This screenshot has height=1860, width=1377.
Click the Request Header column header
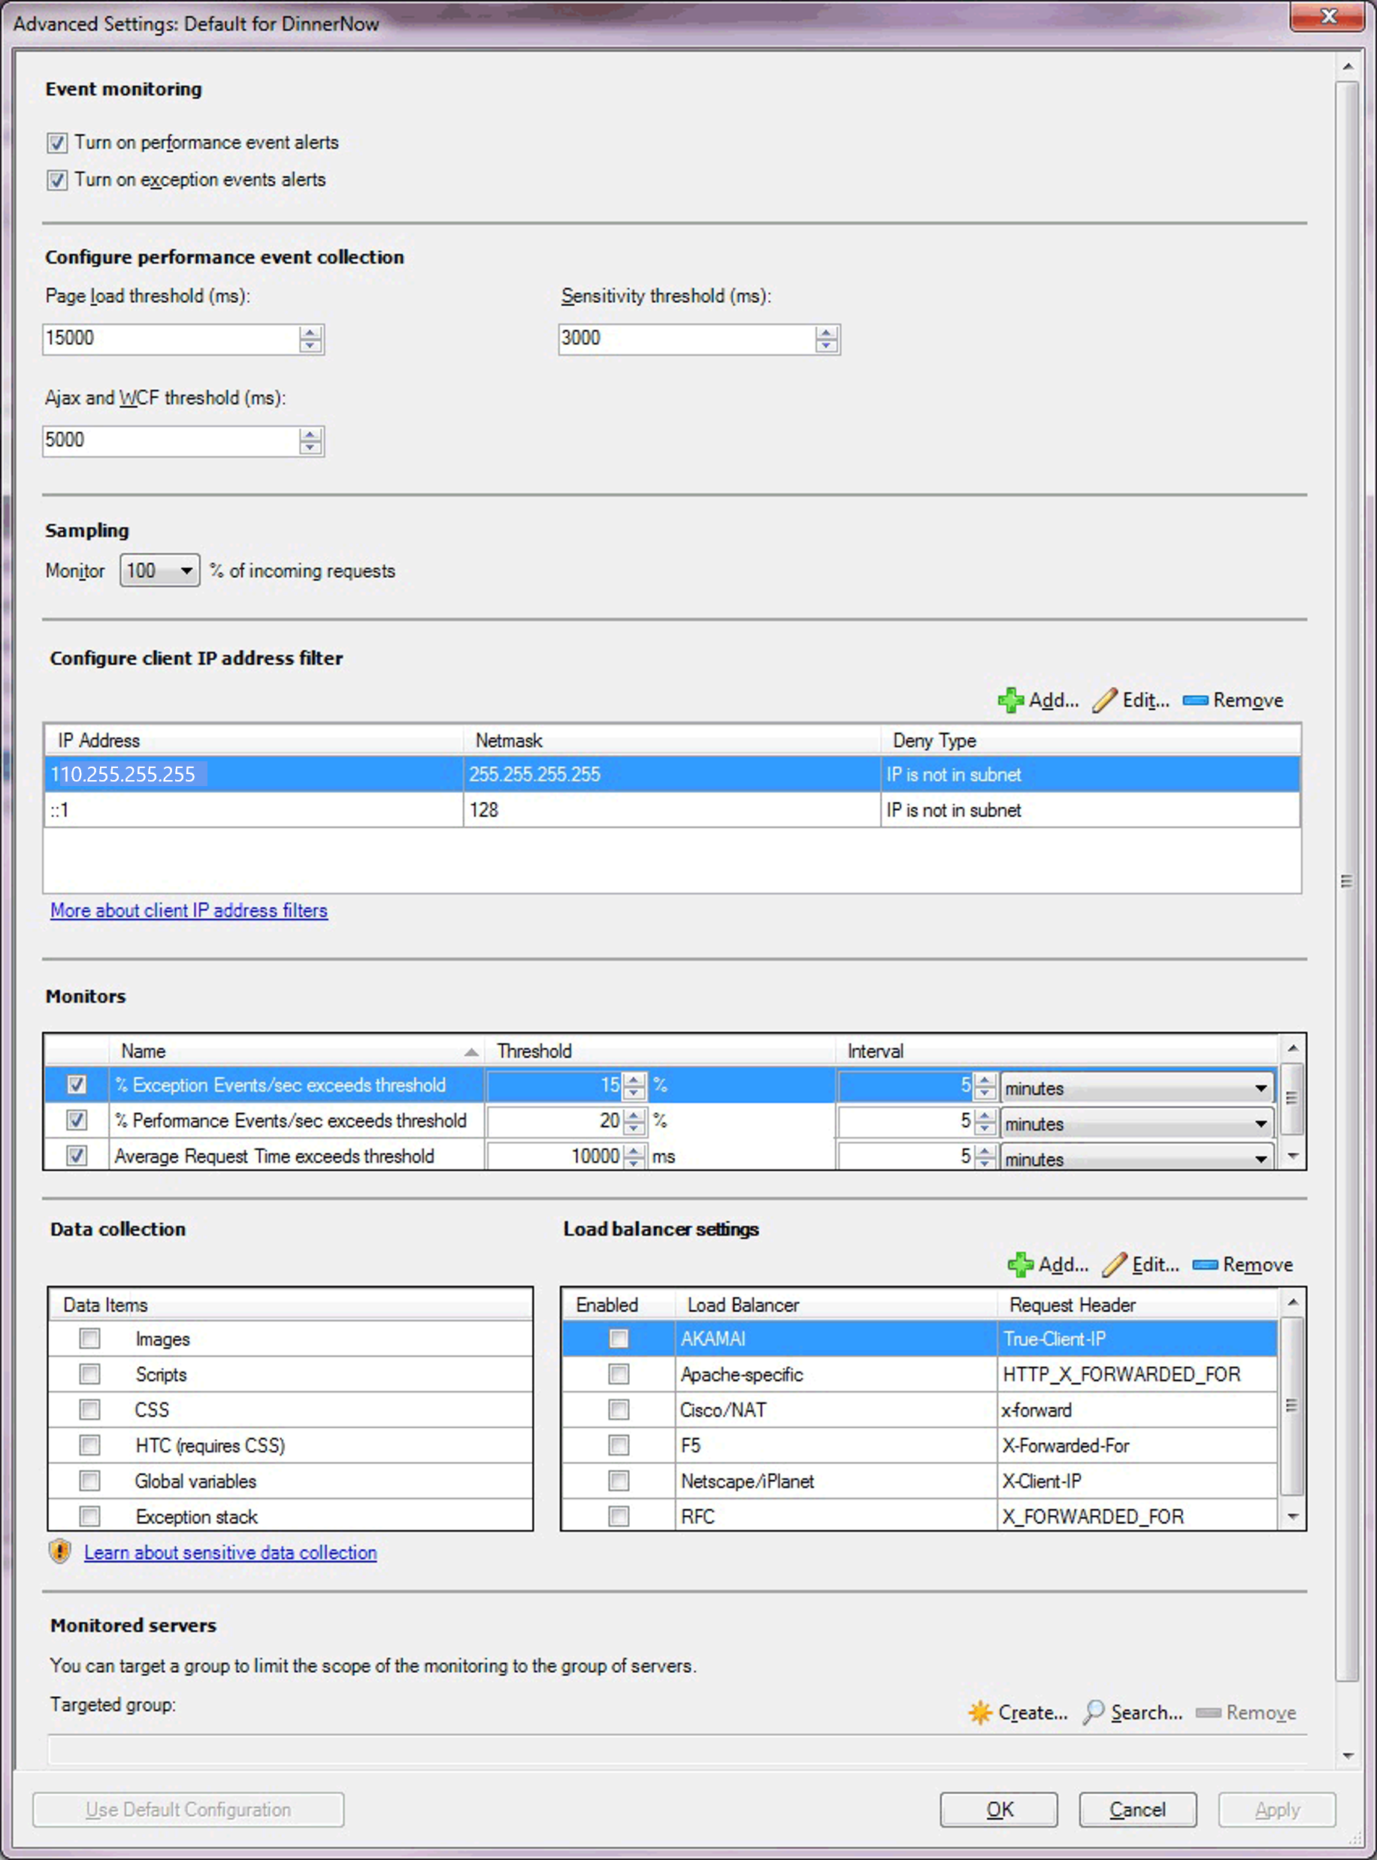coord(1137,1304)
